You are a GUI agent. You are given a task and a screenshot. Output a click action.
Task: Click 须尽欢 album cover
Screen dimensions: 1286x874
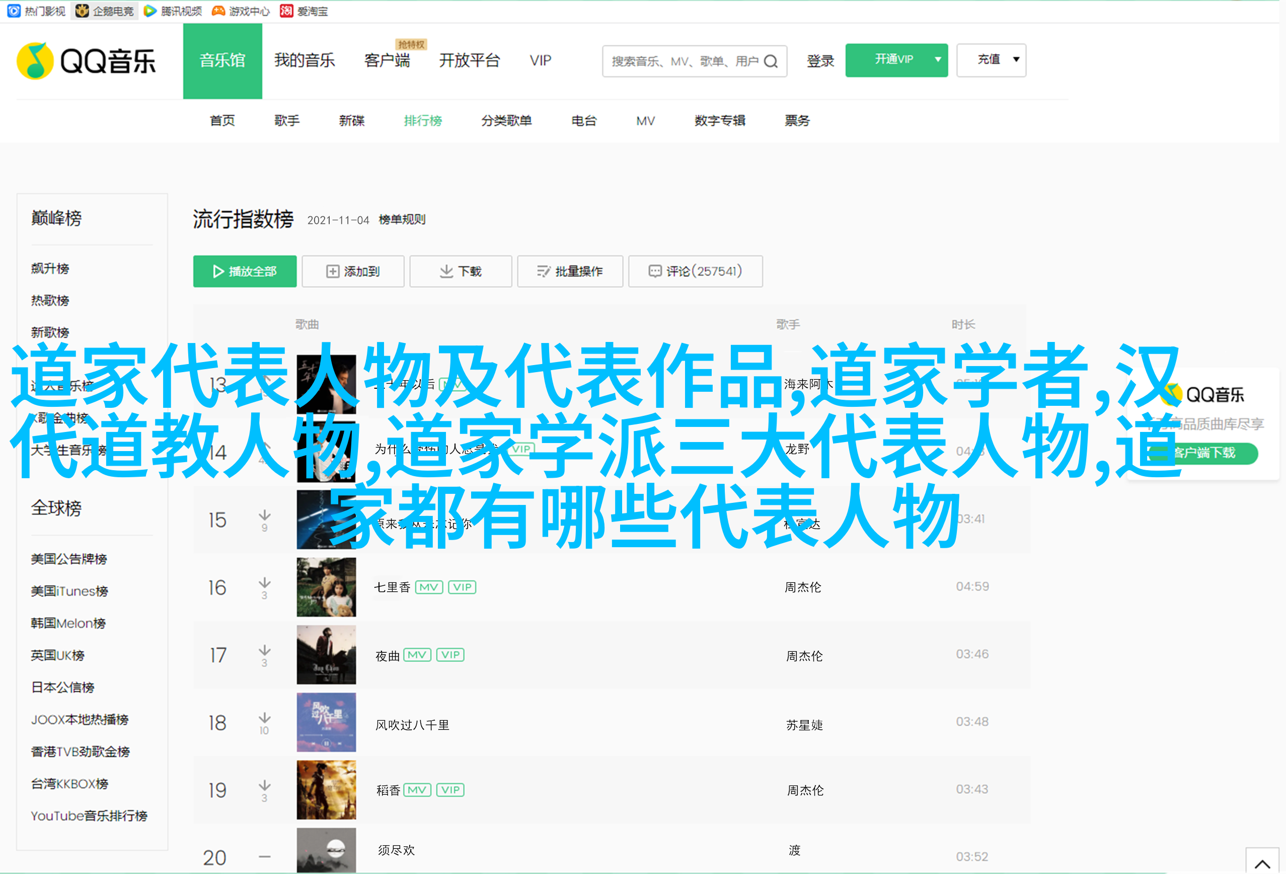click(327, 850)
